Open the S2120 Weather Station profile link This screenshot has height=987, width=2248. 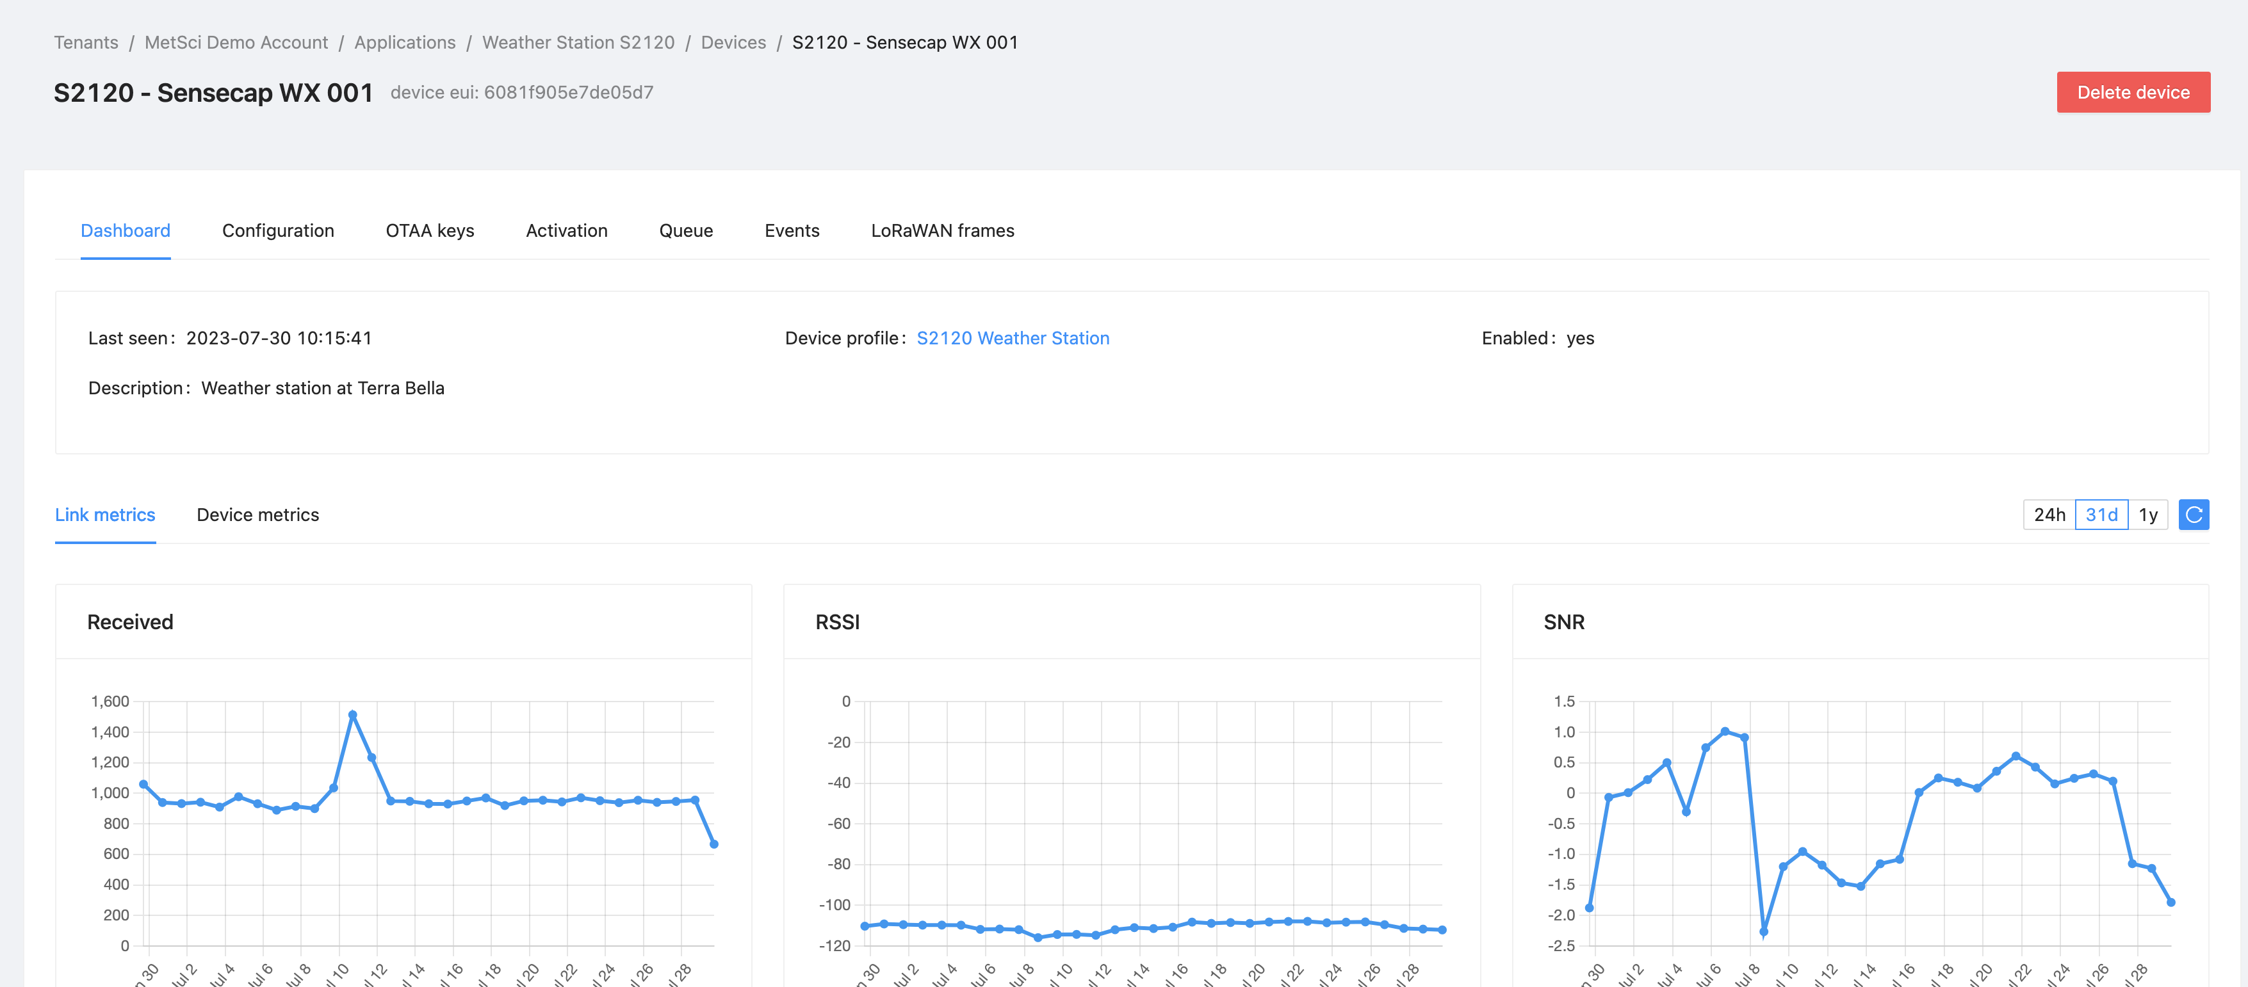1013,339
